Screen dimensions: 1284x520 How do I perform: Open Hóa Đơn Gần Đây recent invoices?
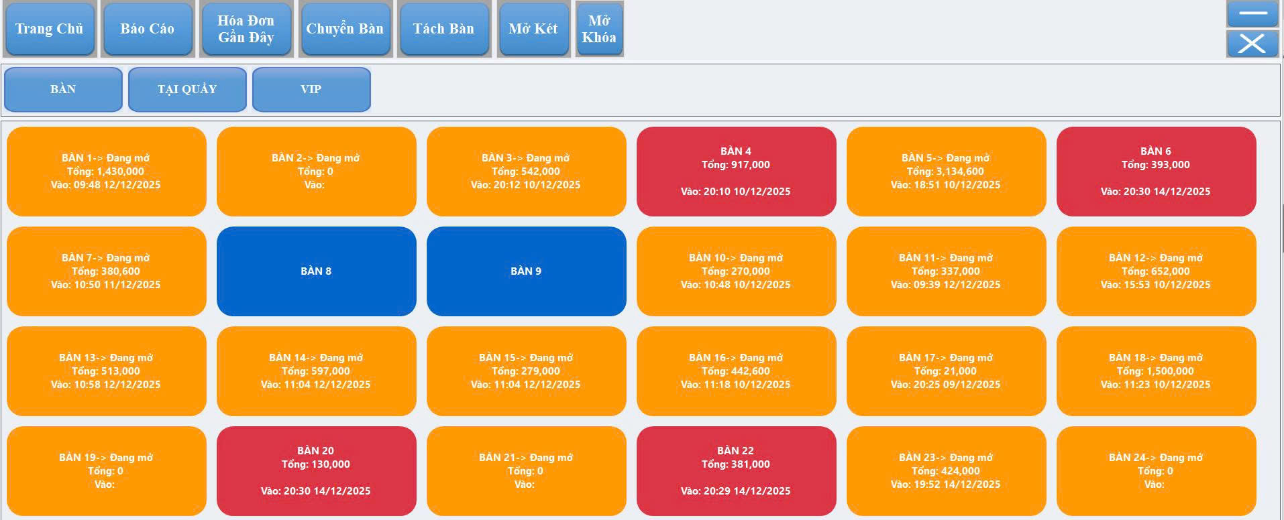pos(246,29)
